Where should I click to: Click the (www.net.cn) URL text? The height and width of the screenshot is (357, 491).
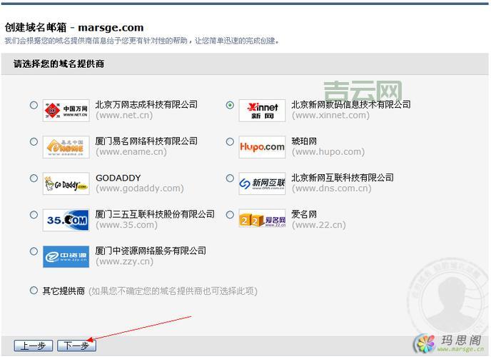coord(124,115)
